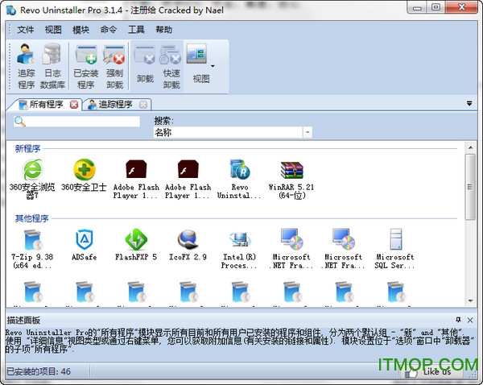483x385 pixels.
Task: Click the 卸载 toolbar button
Action: 145,66
